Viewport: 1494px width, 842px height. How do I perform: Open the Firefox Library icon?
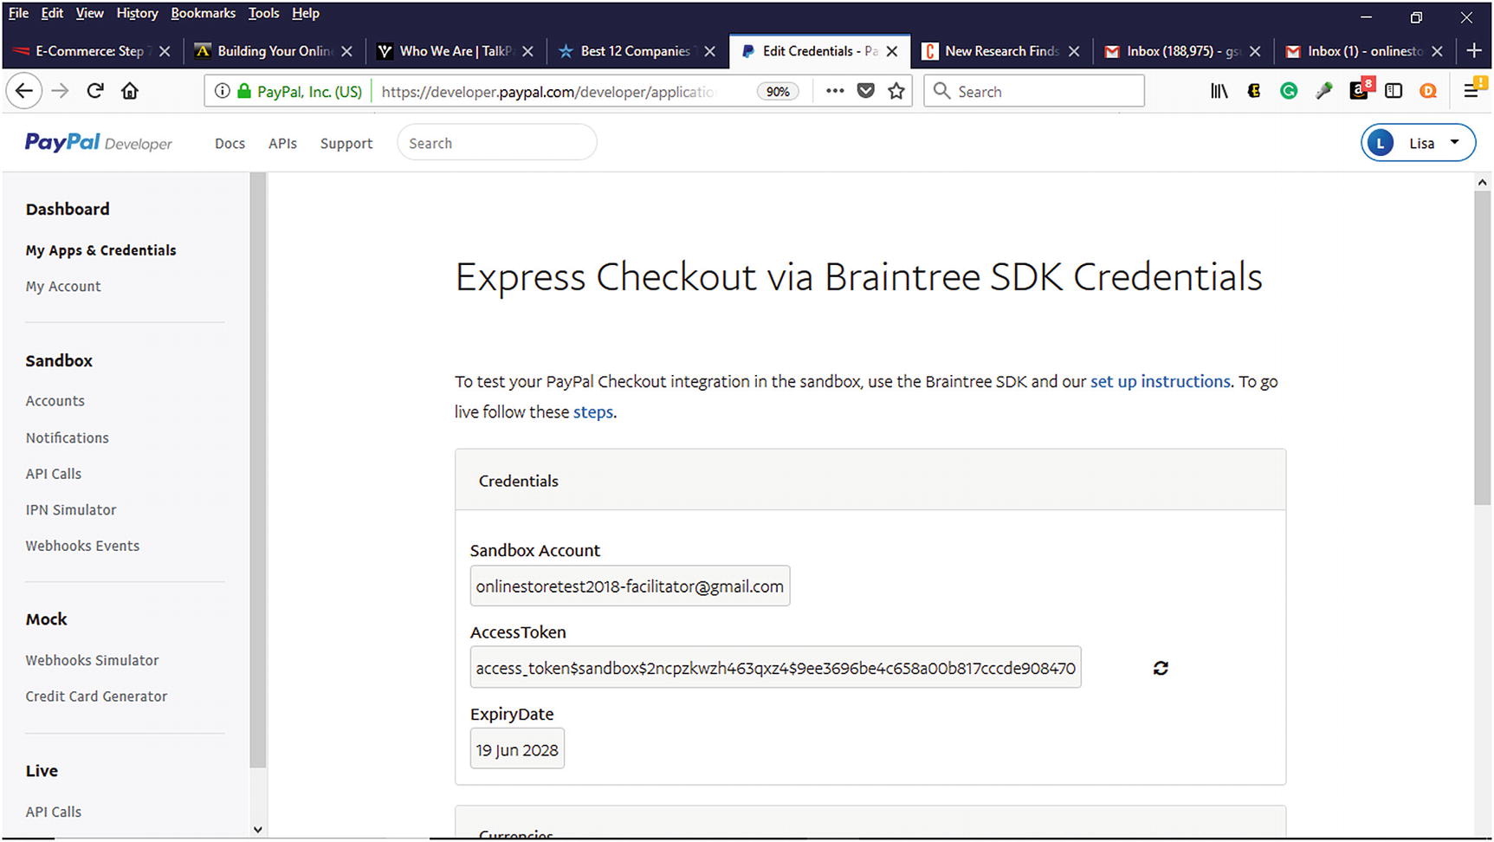tap(1219, 91)
